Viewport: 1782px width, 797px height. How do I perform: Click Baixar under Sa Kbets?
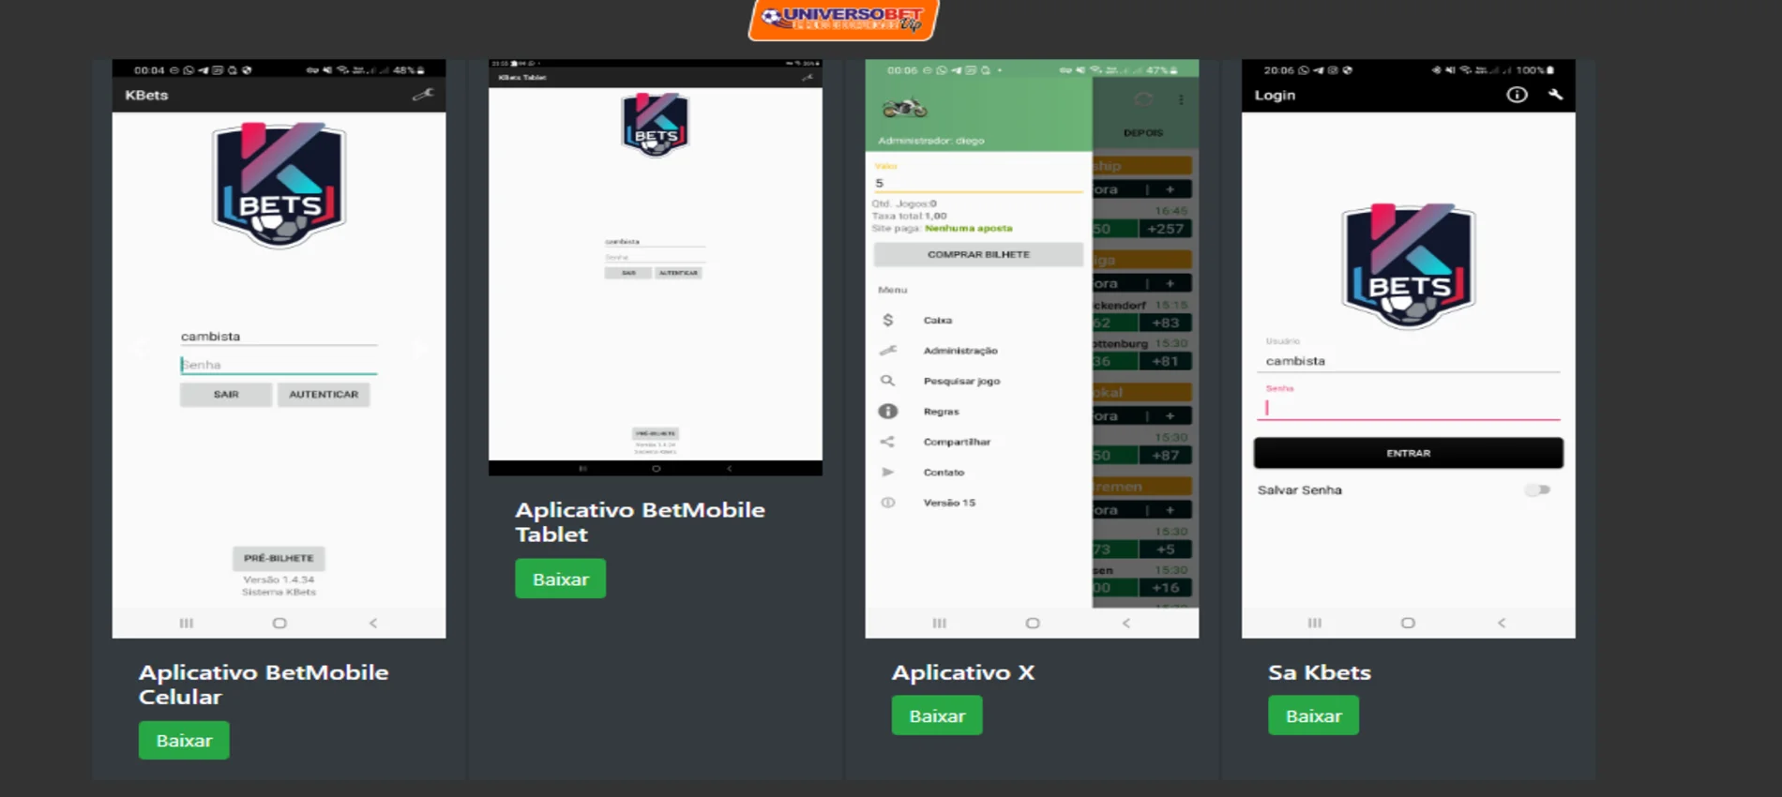[x=1313, y=715]
